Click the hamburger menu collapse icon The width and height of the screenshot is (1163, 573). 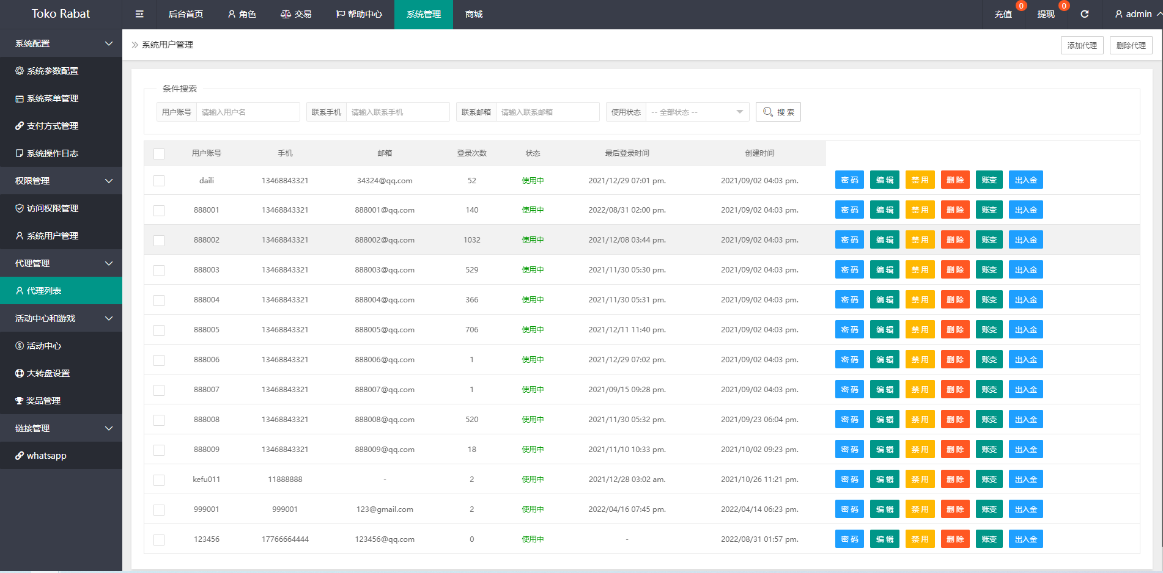[139, 14]
